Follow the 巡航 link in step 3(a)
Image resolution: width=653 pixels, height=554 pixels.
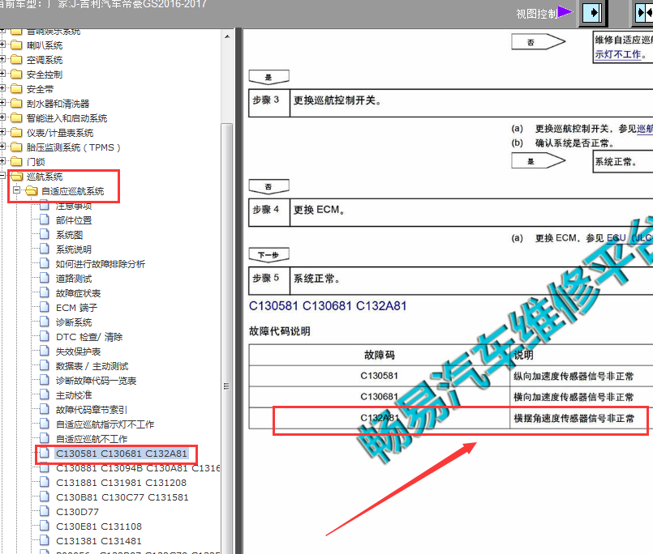coord(645,129)
